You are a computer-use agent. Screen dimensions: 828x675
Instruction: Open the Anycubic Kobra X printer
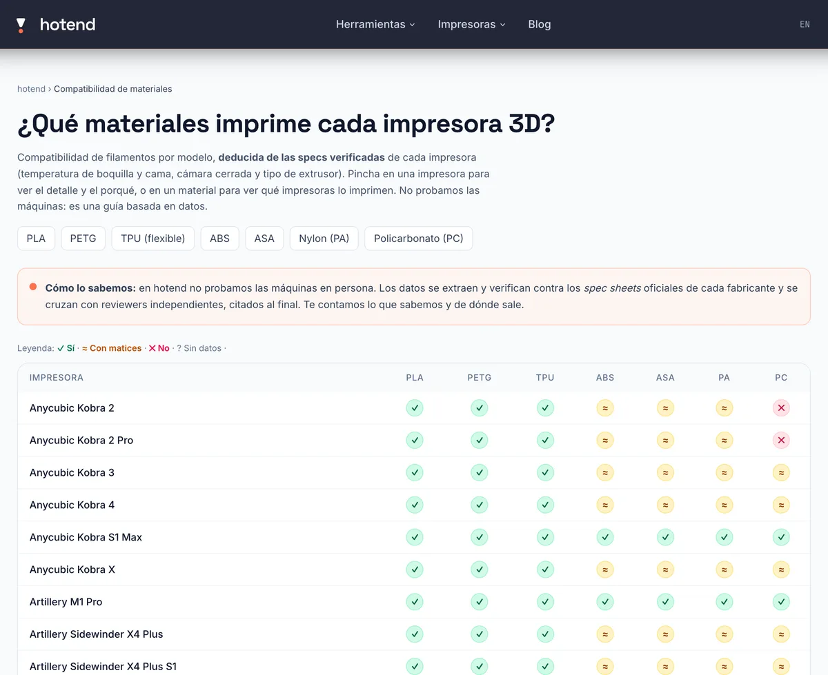(x=72, y=570)
